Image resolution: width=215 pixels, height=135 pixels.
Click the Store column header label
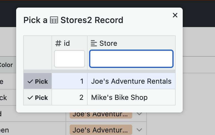[x=108, y=43]
